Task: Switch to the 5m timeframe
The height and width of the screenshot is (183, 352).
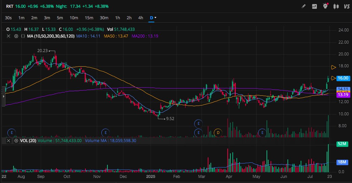Action: 60,18
